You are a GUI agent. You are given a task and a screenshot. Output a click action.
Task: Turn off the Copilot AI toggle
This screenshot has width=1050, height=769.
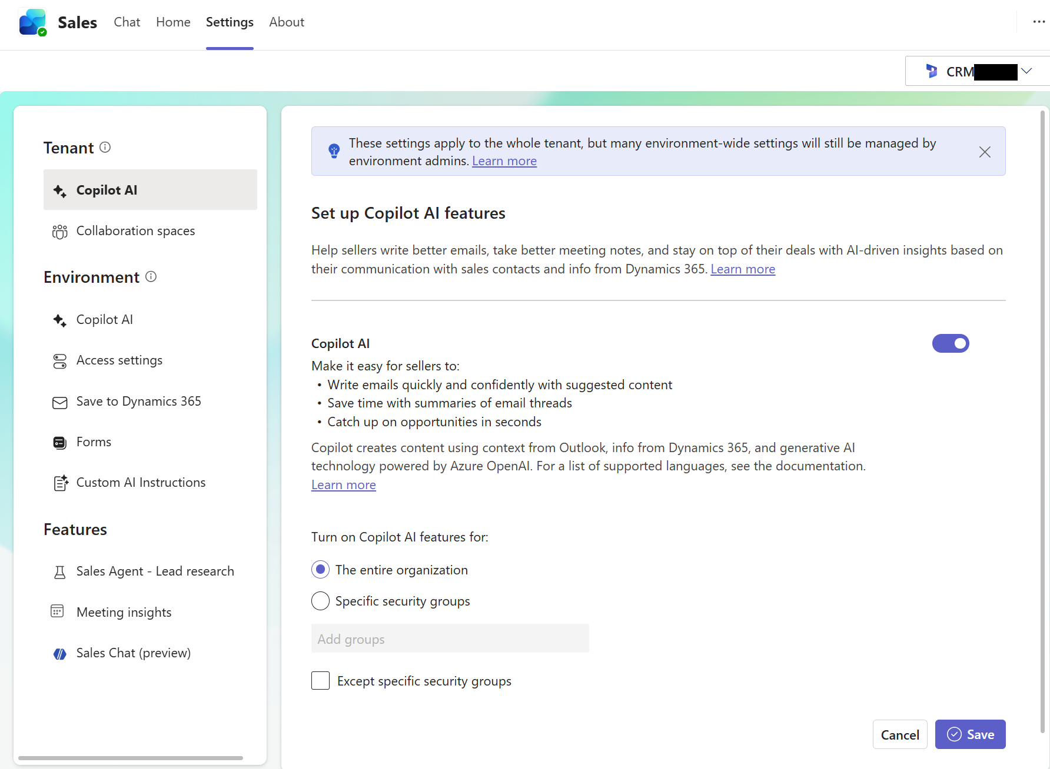click(x=950, y=343)
